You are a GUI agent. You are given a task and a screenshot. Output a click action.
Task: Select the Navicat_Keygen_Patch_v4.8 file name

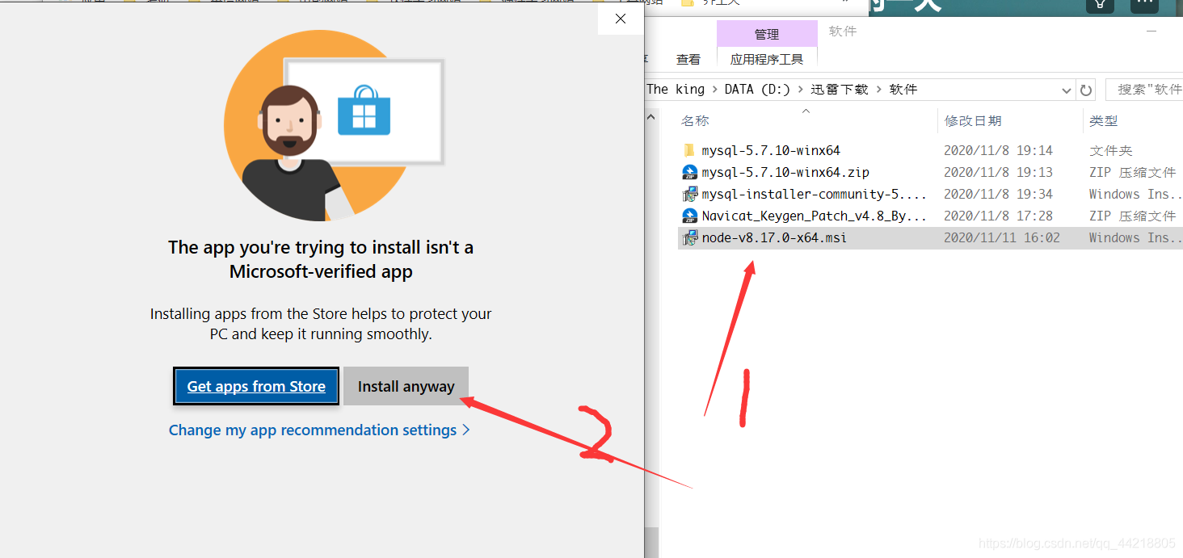pos(815,216)
